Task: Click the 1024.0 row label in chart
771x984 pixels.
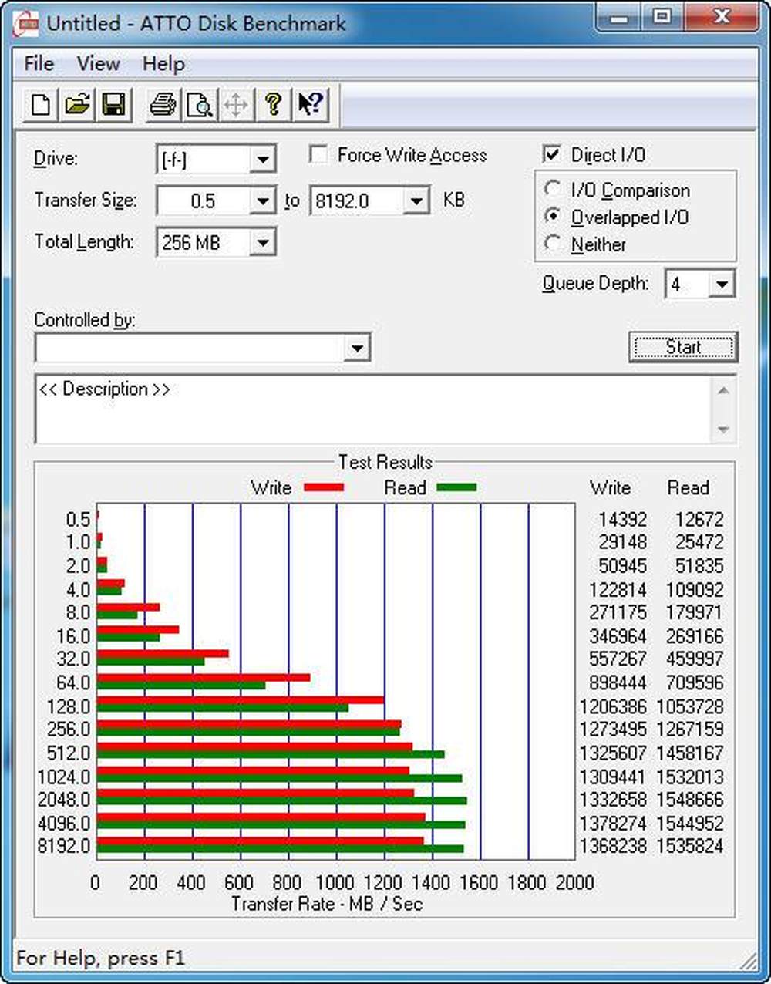Action: click(x=64, y=777)
